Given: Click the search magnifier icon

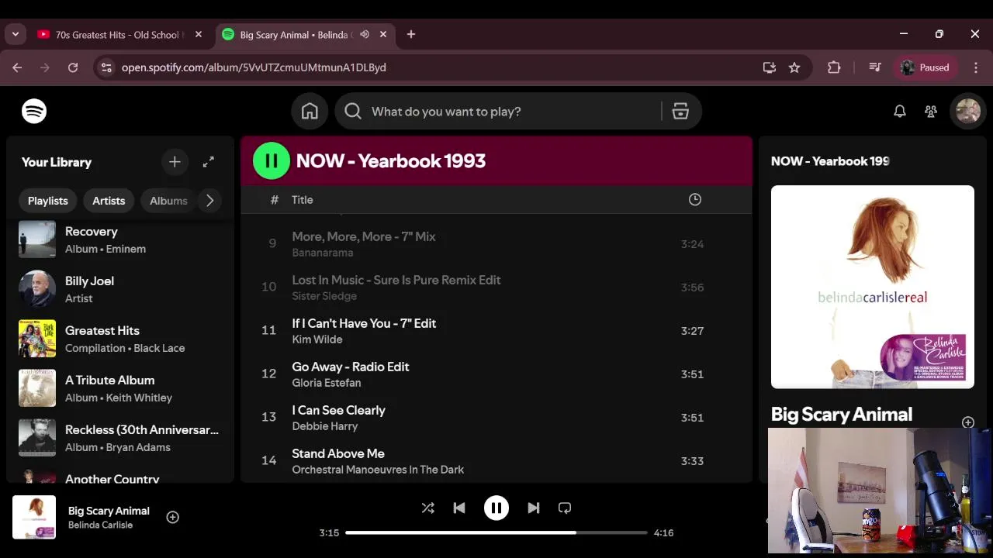Looking at the screenshot, I should pos(353,112).
